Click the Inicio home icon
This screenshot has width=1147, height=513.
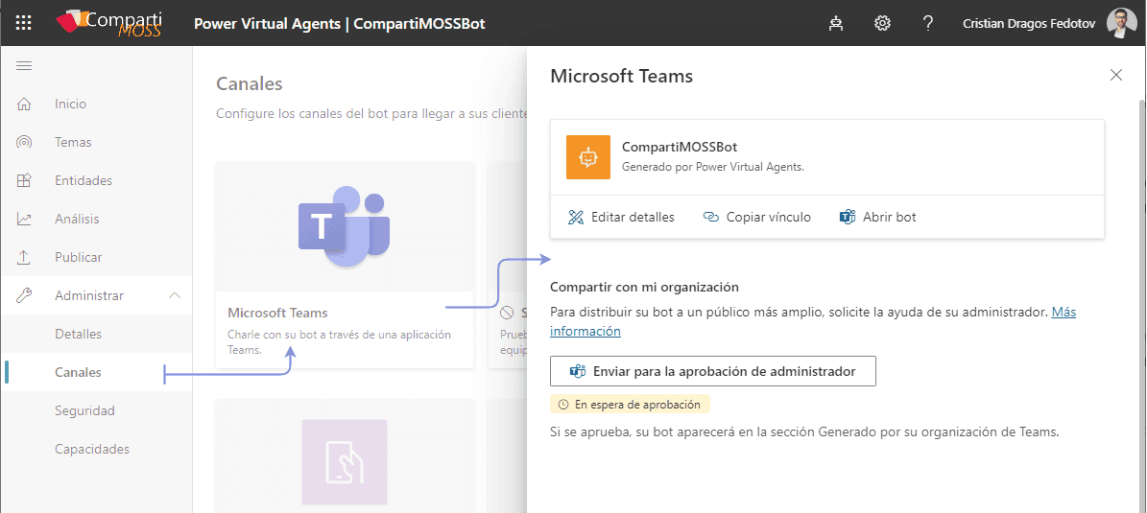[24, 104]
